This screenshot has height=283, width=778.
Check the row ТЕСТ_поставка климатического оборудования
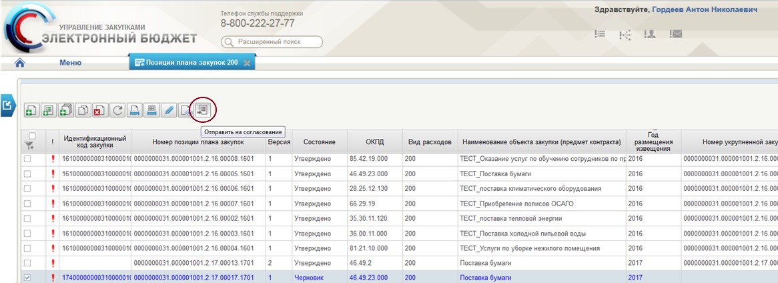pyautogui.click(x=27, y=189)
